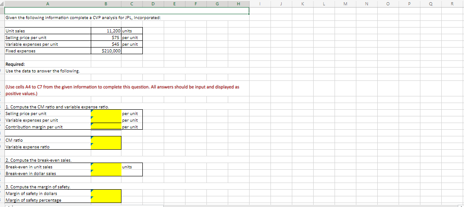Click 'per unit' cell next to $45
The height and width of the screenshot is (207, 464).
tap(132, 44)
